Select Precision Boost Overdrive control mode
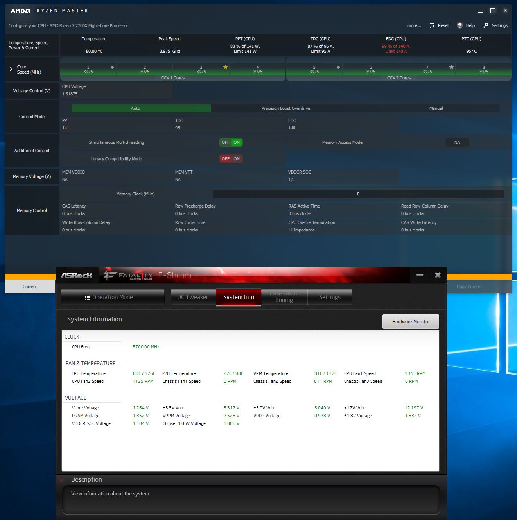This screenshot has width=517, height=520. [286, 108]
